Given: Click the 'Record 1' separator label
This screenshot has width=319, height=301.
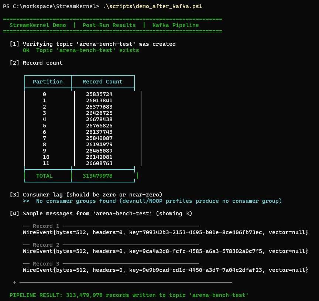Looking at the screenshot, I should (x=46, y=226).
